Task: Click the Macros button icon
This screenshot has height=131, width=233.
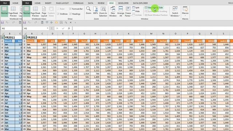Action: [x=185, y=9]
